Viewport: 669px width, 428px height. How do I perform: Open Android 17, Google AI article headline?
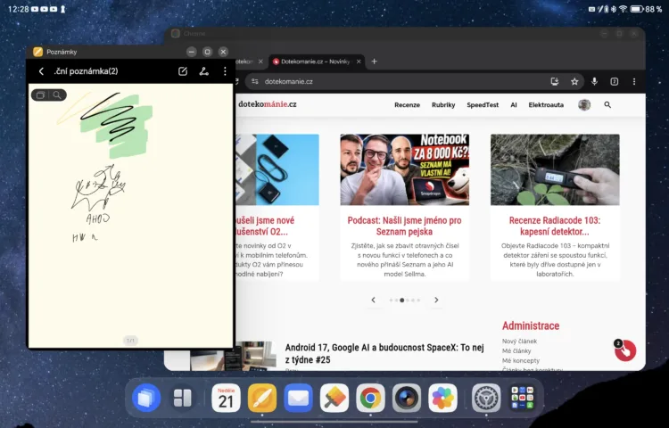[x=384, y=353]
